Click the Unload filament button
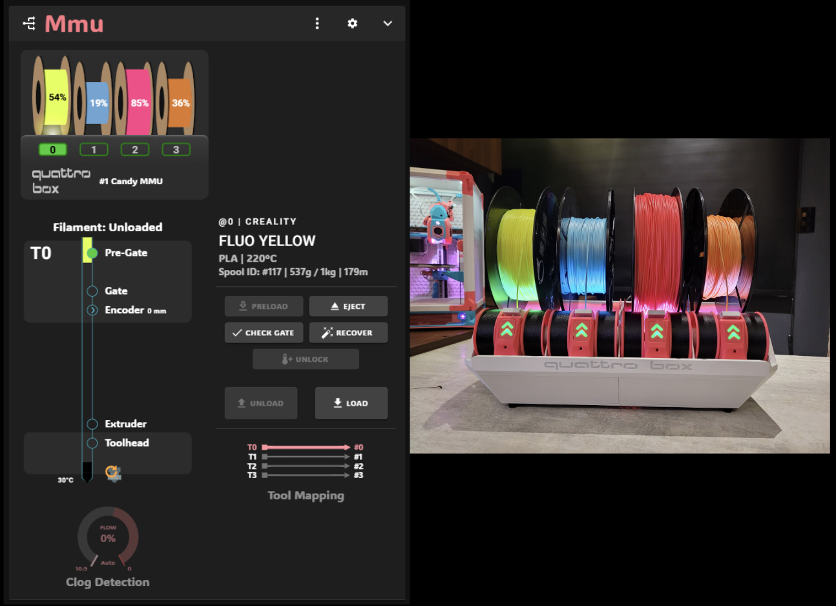The width and height of the screenshot is (836, 606). (261, 403)
